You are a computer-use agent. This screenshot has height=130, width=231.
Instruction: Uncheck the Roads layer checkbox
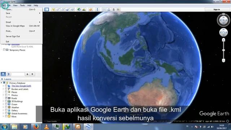6,98
